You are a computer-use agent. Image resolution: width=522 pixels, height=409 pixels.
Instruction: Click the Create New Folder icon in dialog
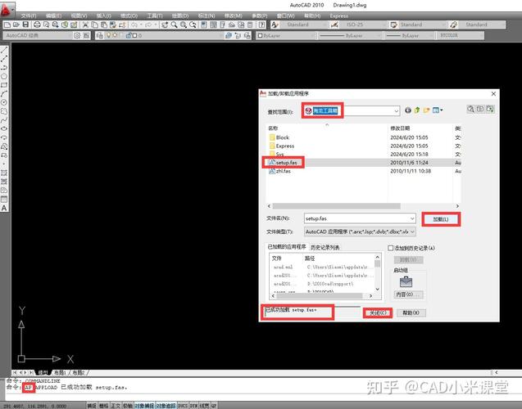click(426, 110)
